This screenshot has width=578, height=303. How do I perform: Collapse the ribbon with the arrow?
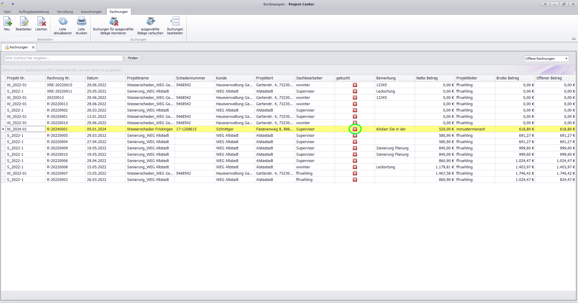[573, 39]
